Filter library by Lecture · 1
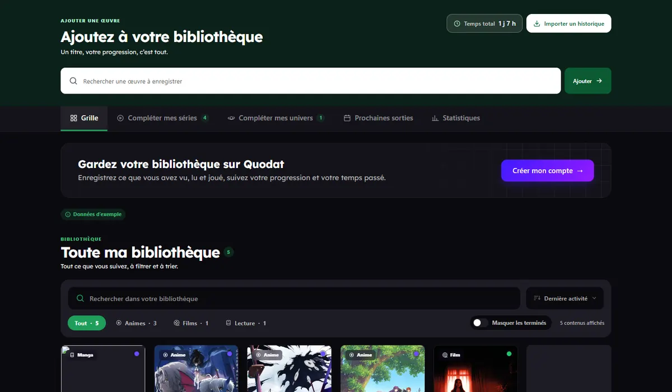The width and height of the screenshot is (672, 392). [246, 323]
